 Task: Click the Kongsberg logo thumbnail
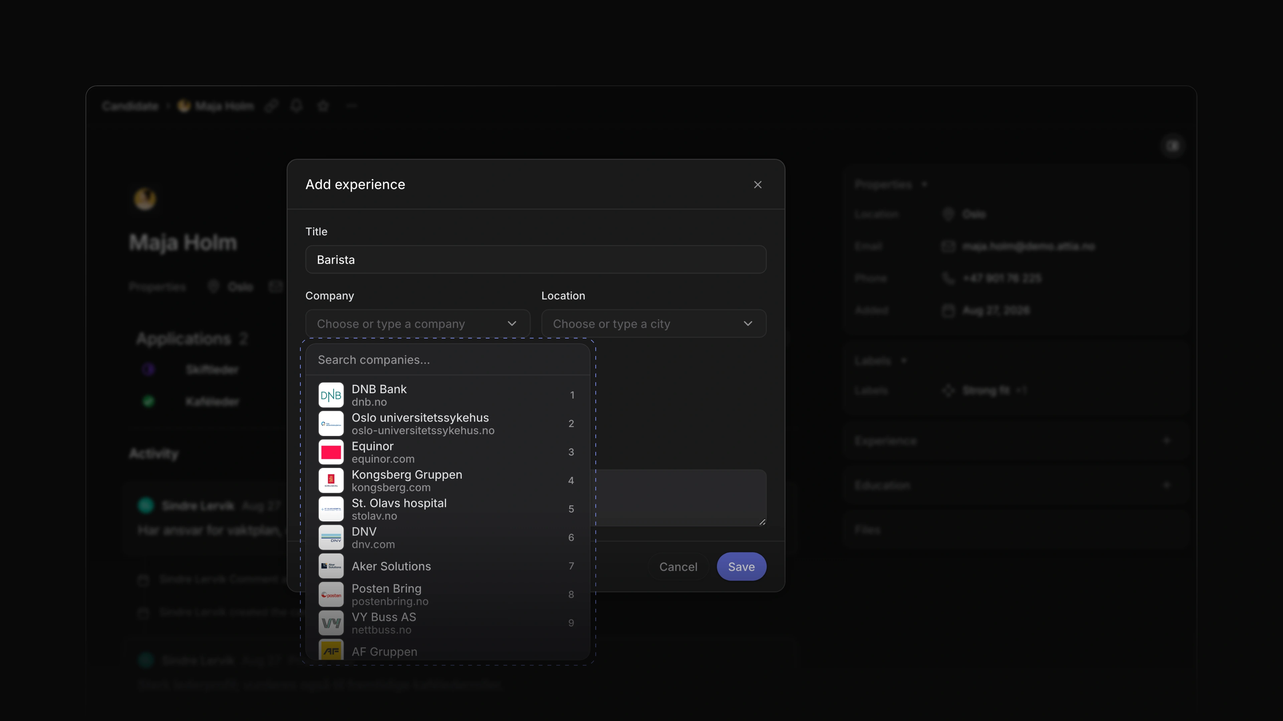tap(331, 480)
